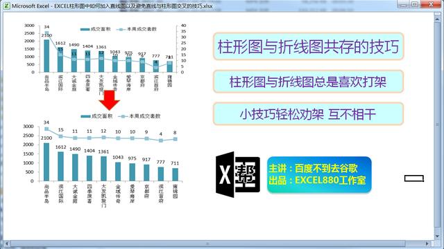The image size is (444, 249).
Task: Click the 2100 bar in the lower chart
Action: click(46, 162)
